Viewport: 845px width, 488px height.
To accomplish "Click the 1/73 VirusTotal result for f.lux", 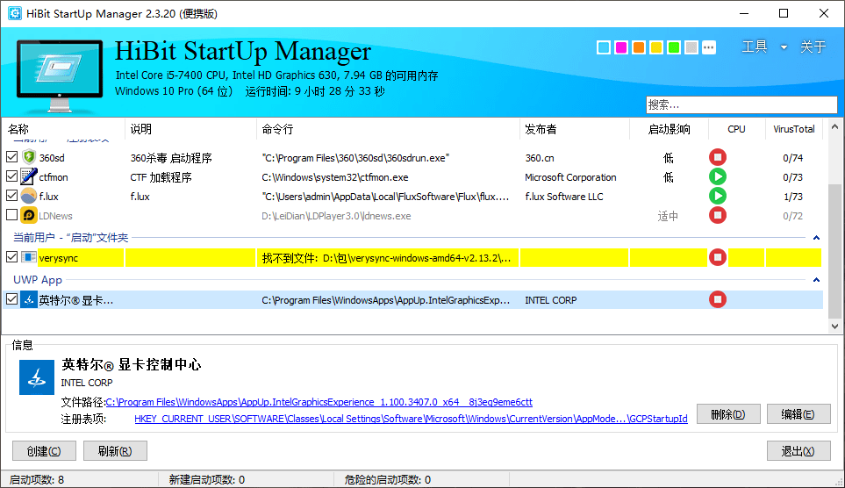I will [x=792, y=197].
